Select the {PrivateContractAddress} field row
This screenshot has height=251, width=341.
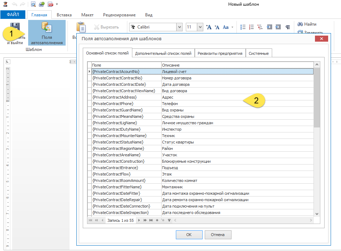pos(200,97)
